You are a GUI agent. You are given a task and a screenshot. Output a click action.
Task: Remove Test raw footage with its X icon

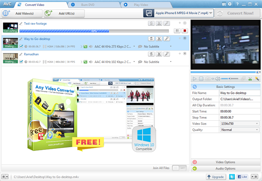[185, 23]
